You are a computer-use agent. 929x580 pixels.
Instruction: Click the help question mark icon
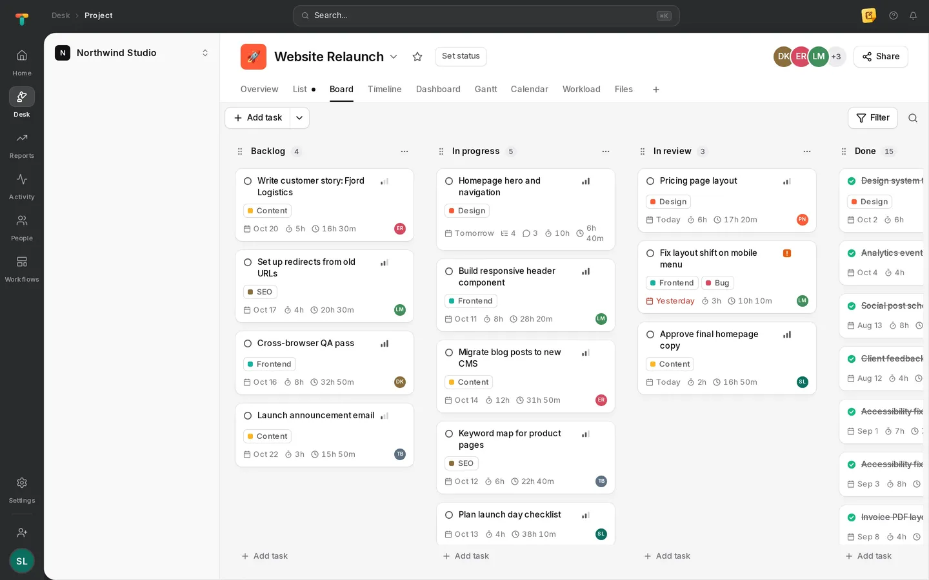pos(894,15)
